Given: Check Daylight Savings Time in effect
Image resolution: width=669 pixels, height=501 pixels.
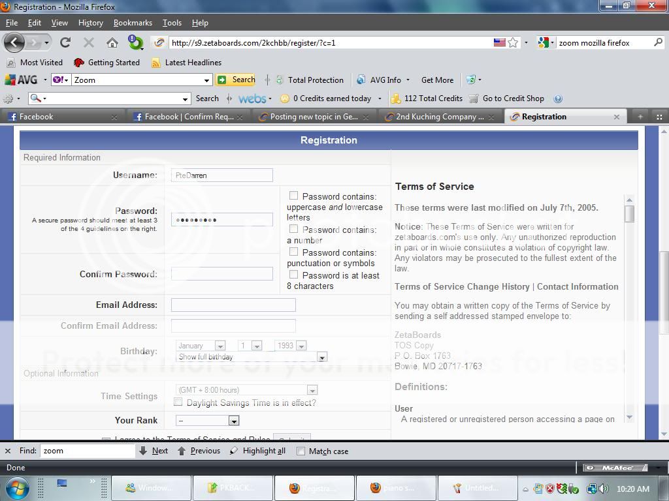Looking at the screenshot, I should (178, 402).
